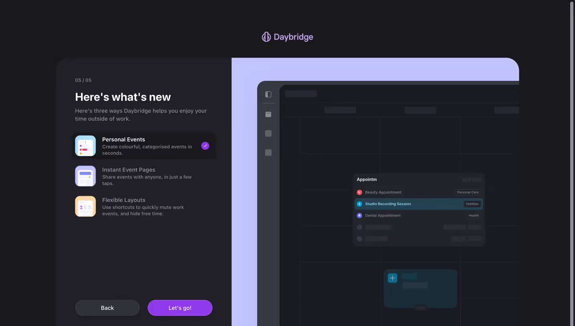Open the Hobbies category tag
The height and width of the screenshot is (326, 575).
point(472,204)
